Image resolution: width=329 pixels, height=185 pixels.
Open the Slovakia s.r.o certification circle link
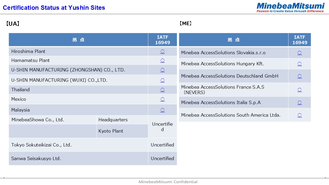[299, 53]
